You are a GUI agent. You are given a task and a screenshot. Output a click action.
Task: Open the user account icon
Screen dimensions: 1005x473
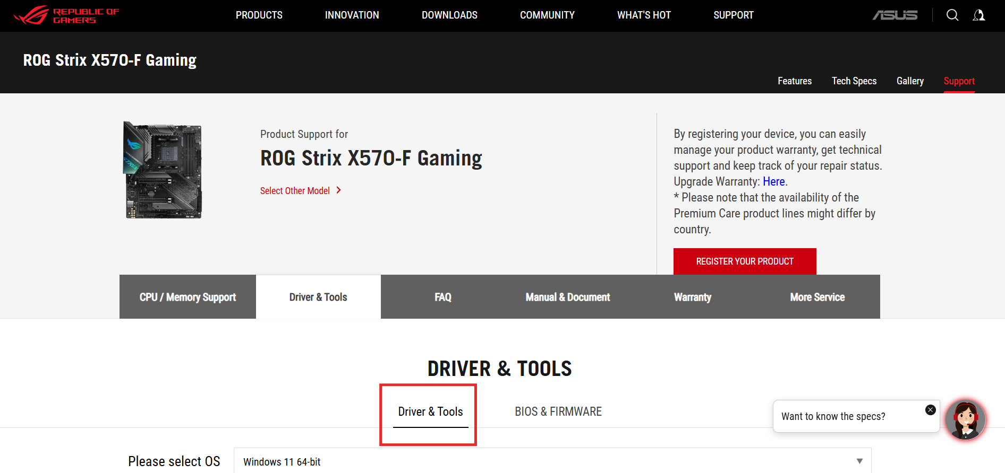pos(978,15)
